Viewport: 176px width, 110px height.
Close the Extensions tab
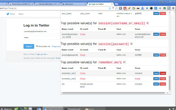point(86,4)
